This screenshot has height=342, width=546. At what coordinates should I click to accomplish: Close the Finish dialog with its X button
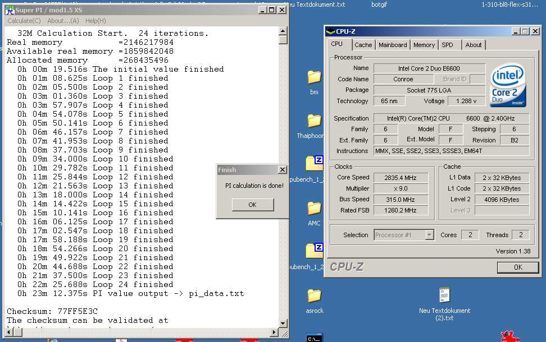point(283,170)
